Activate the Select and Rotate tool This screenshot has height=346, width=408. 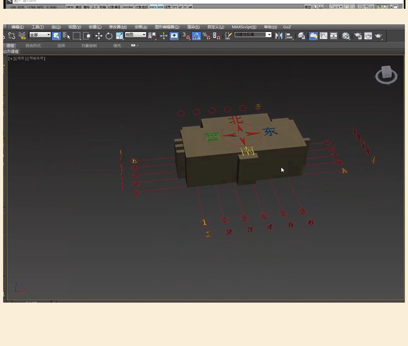pyautogui.click(x=109, y=36)
